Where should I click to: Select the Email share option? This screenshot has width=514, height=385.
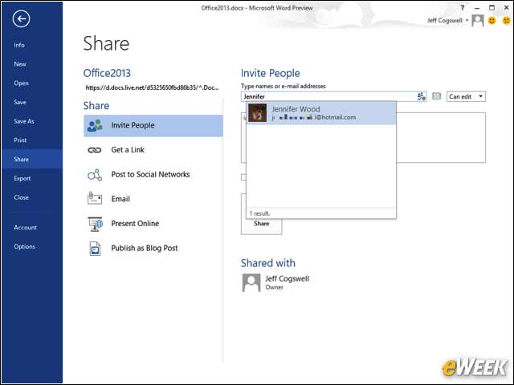pyautogui.click(x=120, y=199)
